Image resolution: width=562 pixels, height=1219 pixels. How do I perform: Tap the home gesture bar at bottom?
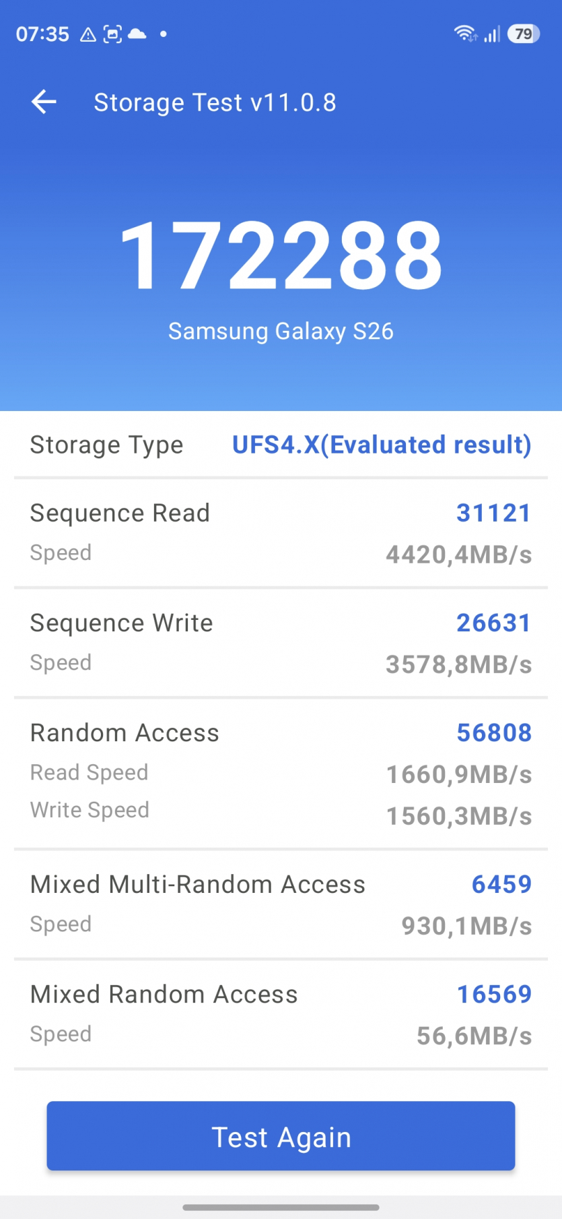(x=281, y=1207)
